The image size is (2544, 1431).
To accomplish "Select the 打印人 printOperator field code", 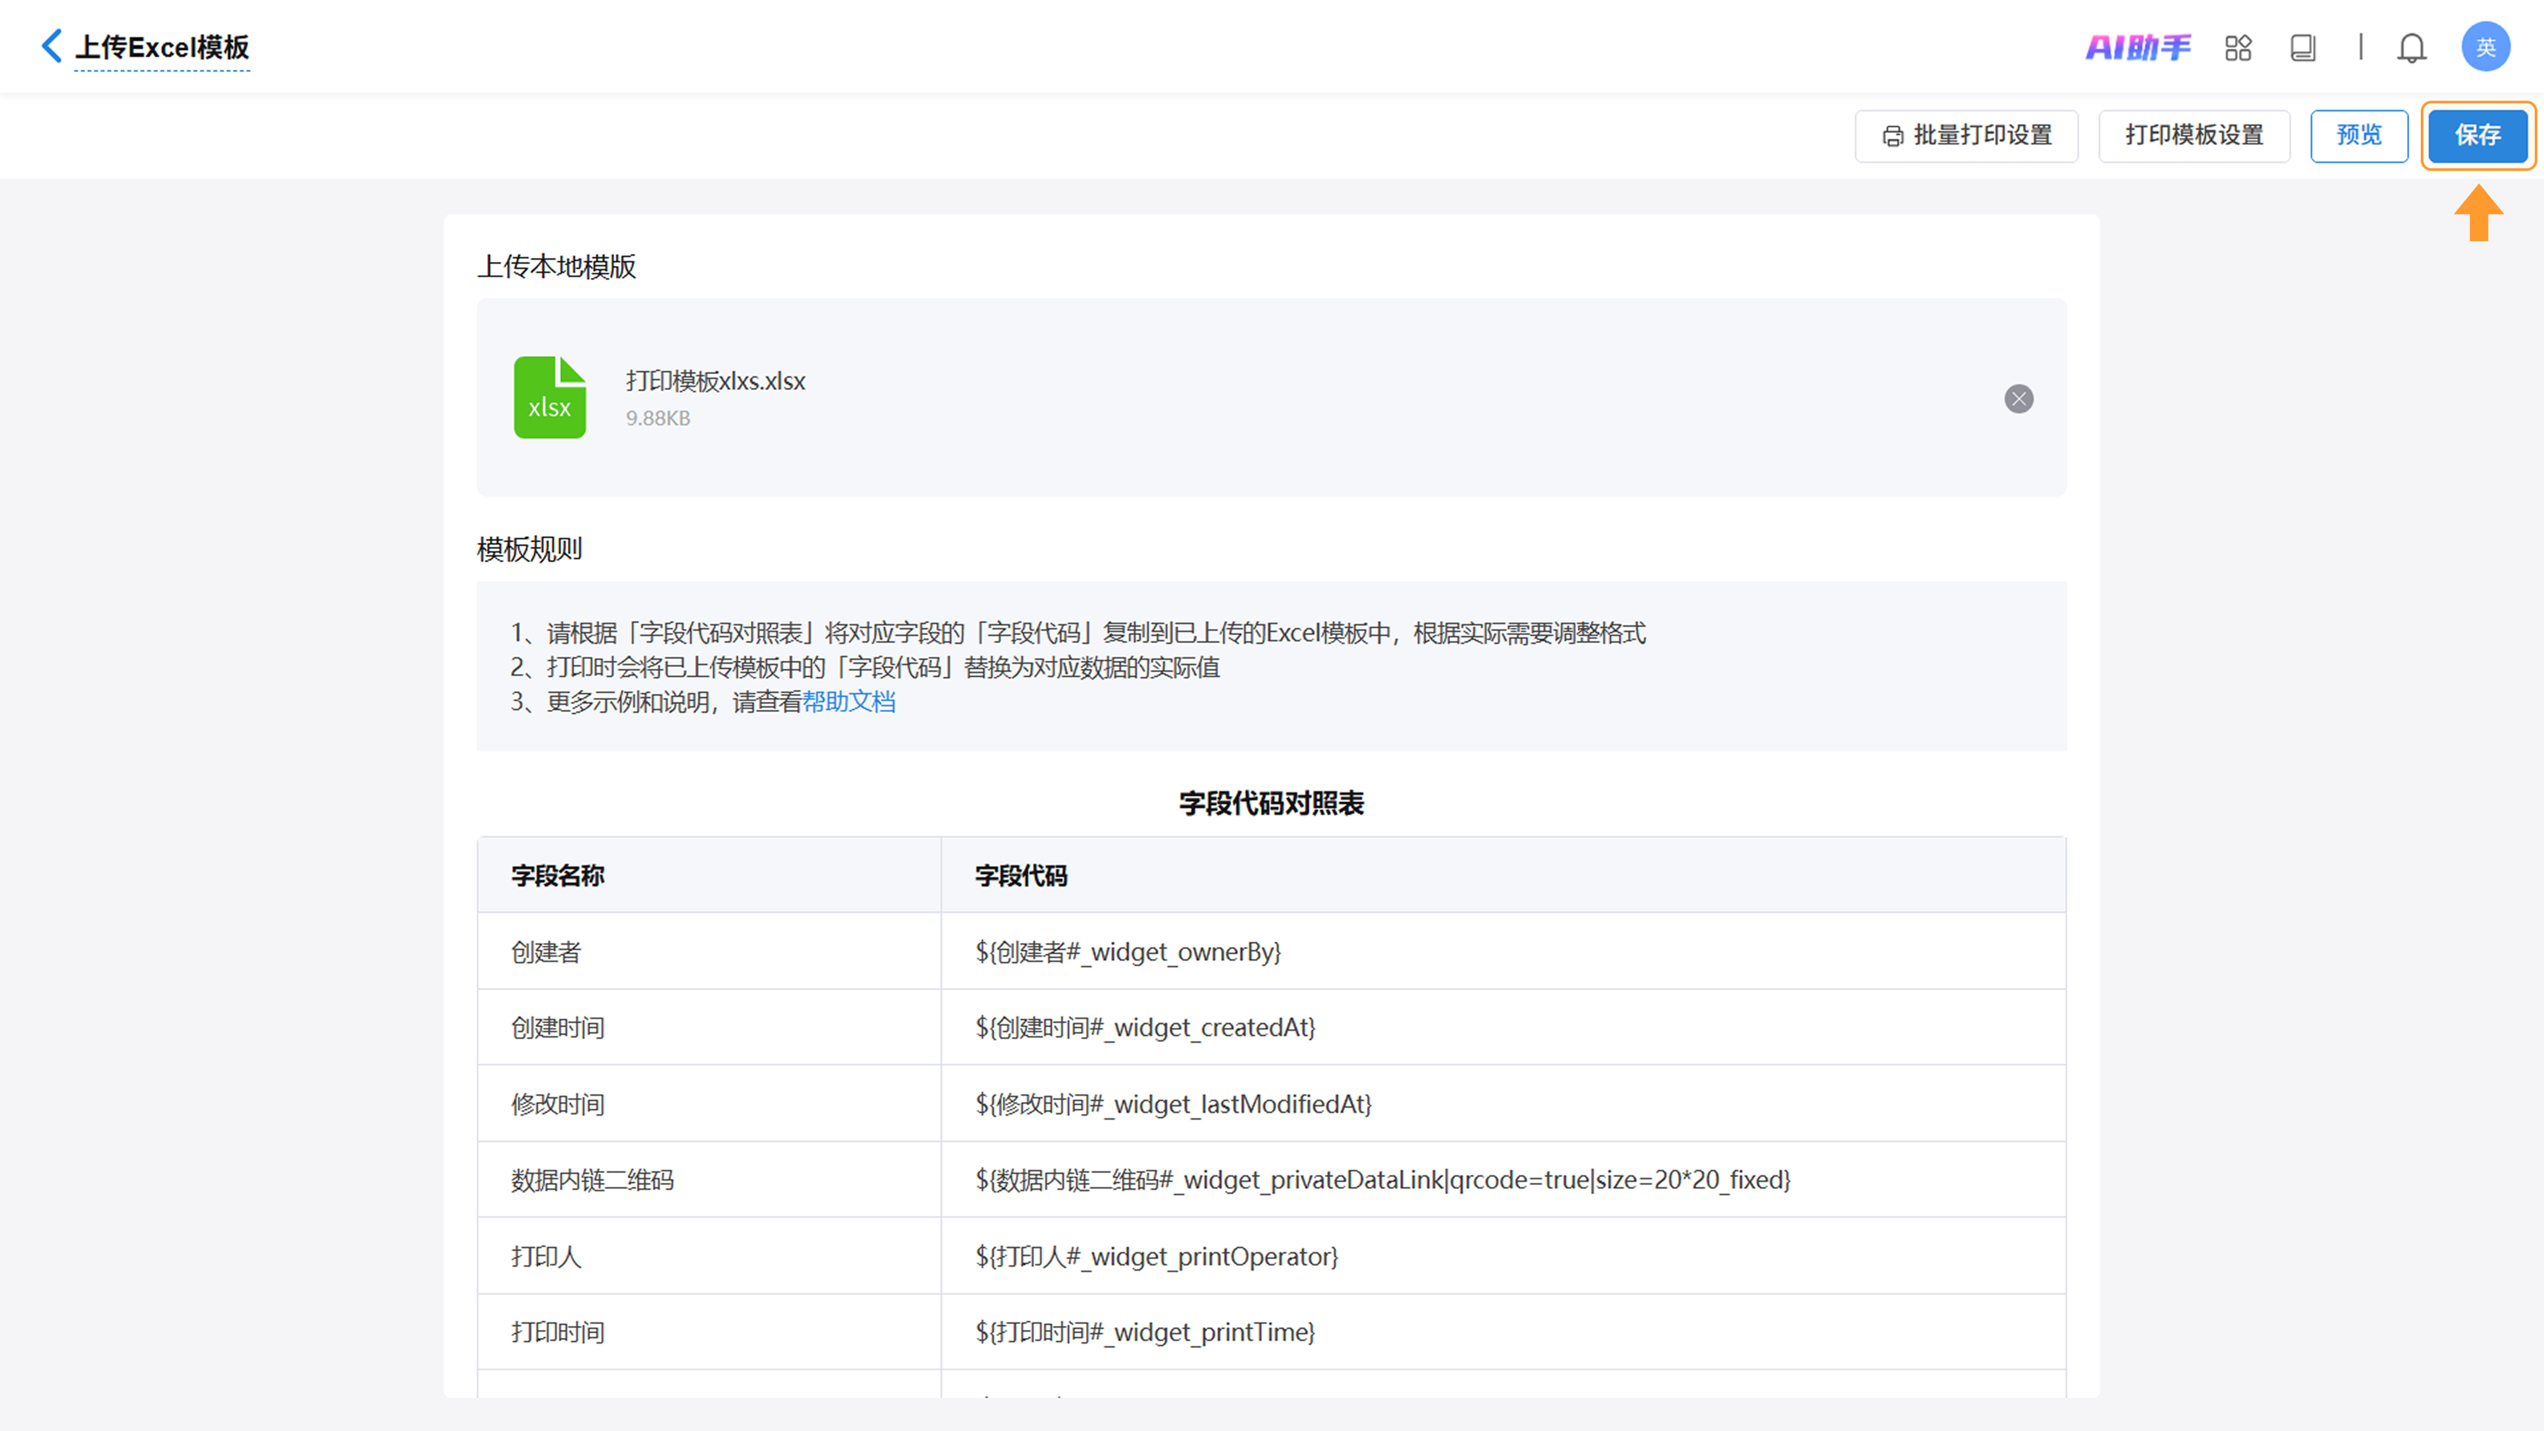I will (1157, 1256).
